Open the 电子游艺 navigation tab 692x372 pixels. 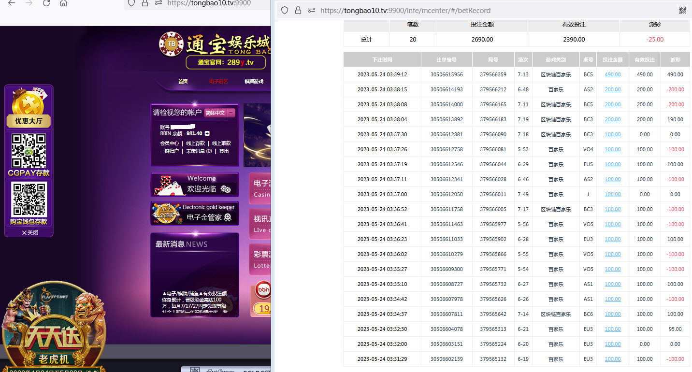coord(218,82)
